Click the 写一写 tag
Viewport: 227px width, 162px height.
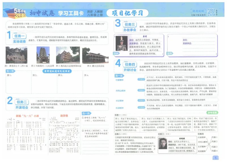click(10, 71)
